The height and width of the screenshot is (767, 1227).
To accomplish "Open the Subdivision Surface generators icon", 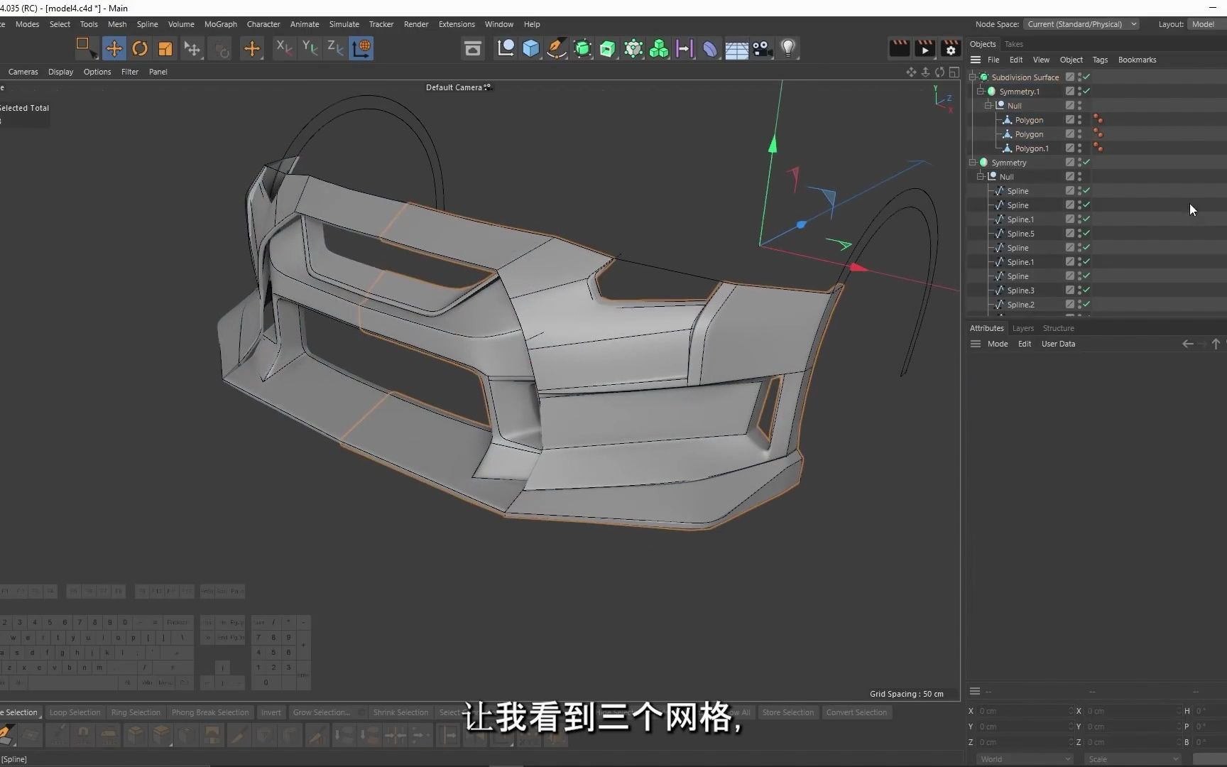I will click(582, 48).
